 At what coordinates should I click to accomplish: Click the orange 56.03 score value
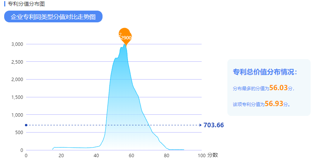(x=279, y=88)
